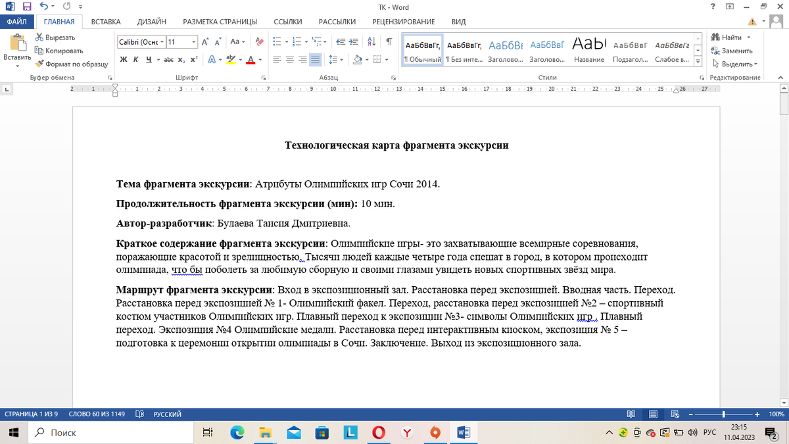
Task: Switch to the ДИЗАЙН ribbon tab
Action: (x=152, y=22)
